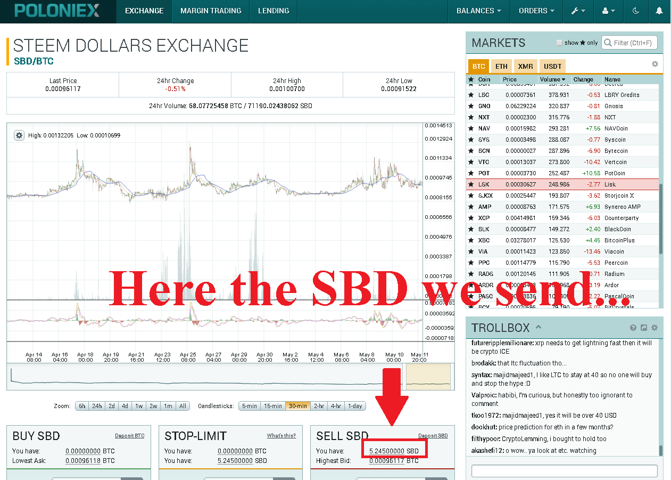This screenshot has height=480, width=671.
Task: Set chart zoom to 1w
Action: click(x=139, y=406)
